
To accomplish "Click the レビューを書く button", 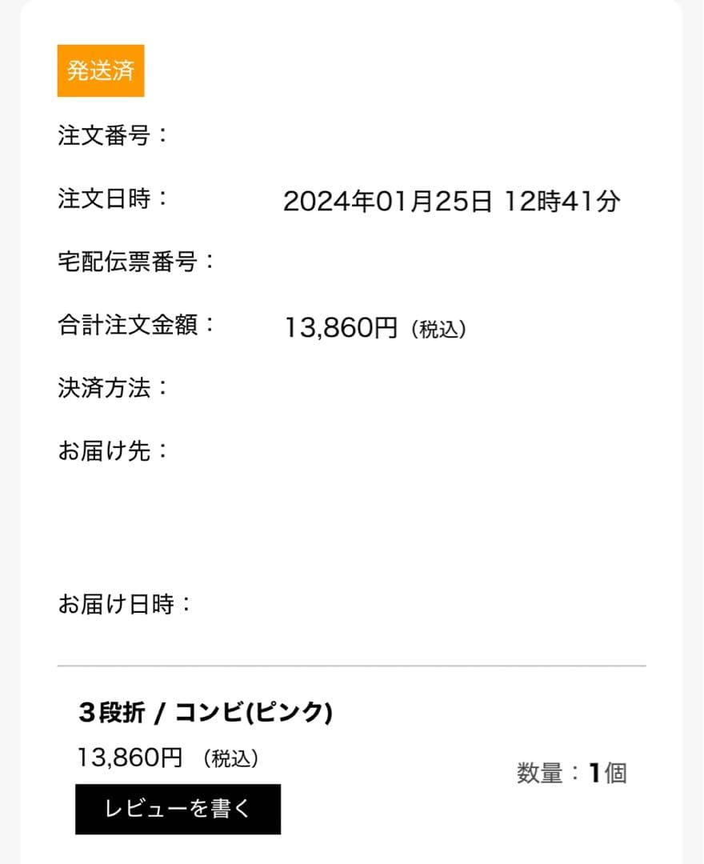I will [178, 809].
